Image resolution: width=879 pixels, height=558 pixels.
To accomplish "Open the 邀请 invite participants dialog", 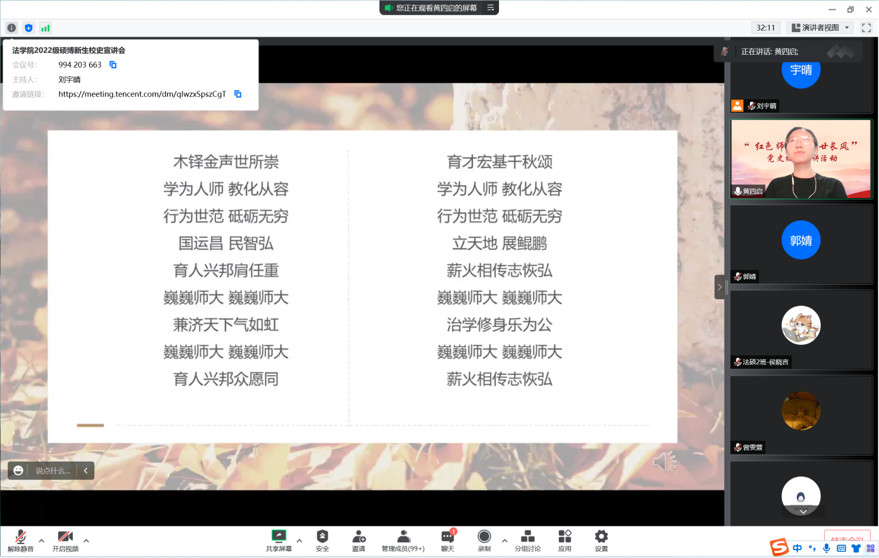I will pyautogui.click(x=359, y=541).
